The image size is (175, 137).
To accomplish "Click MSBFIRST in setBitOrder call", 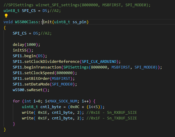I will [x=61, y=79].
